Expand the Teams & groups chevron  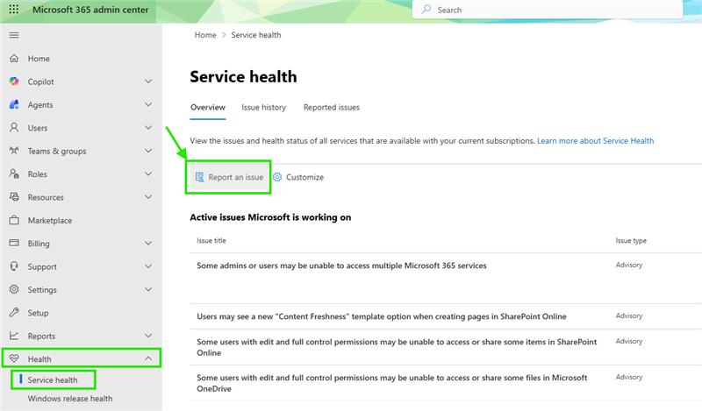point(148,151)
